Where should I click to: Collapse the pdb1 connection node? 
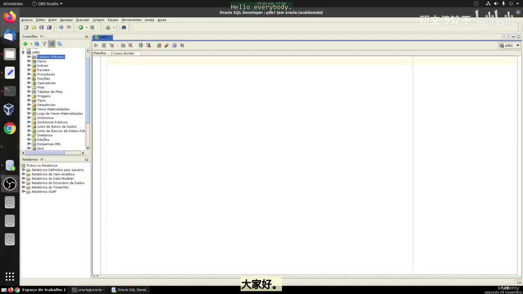[23, 52]
